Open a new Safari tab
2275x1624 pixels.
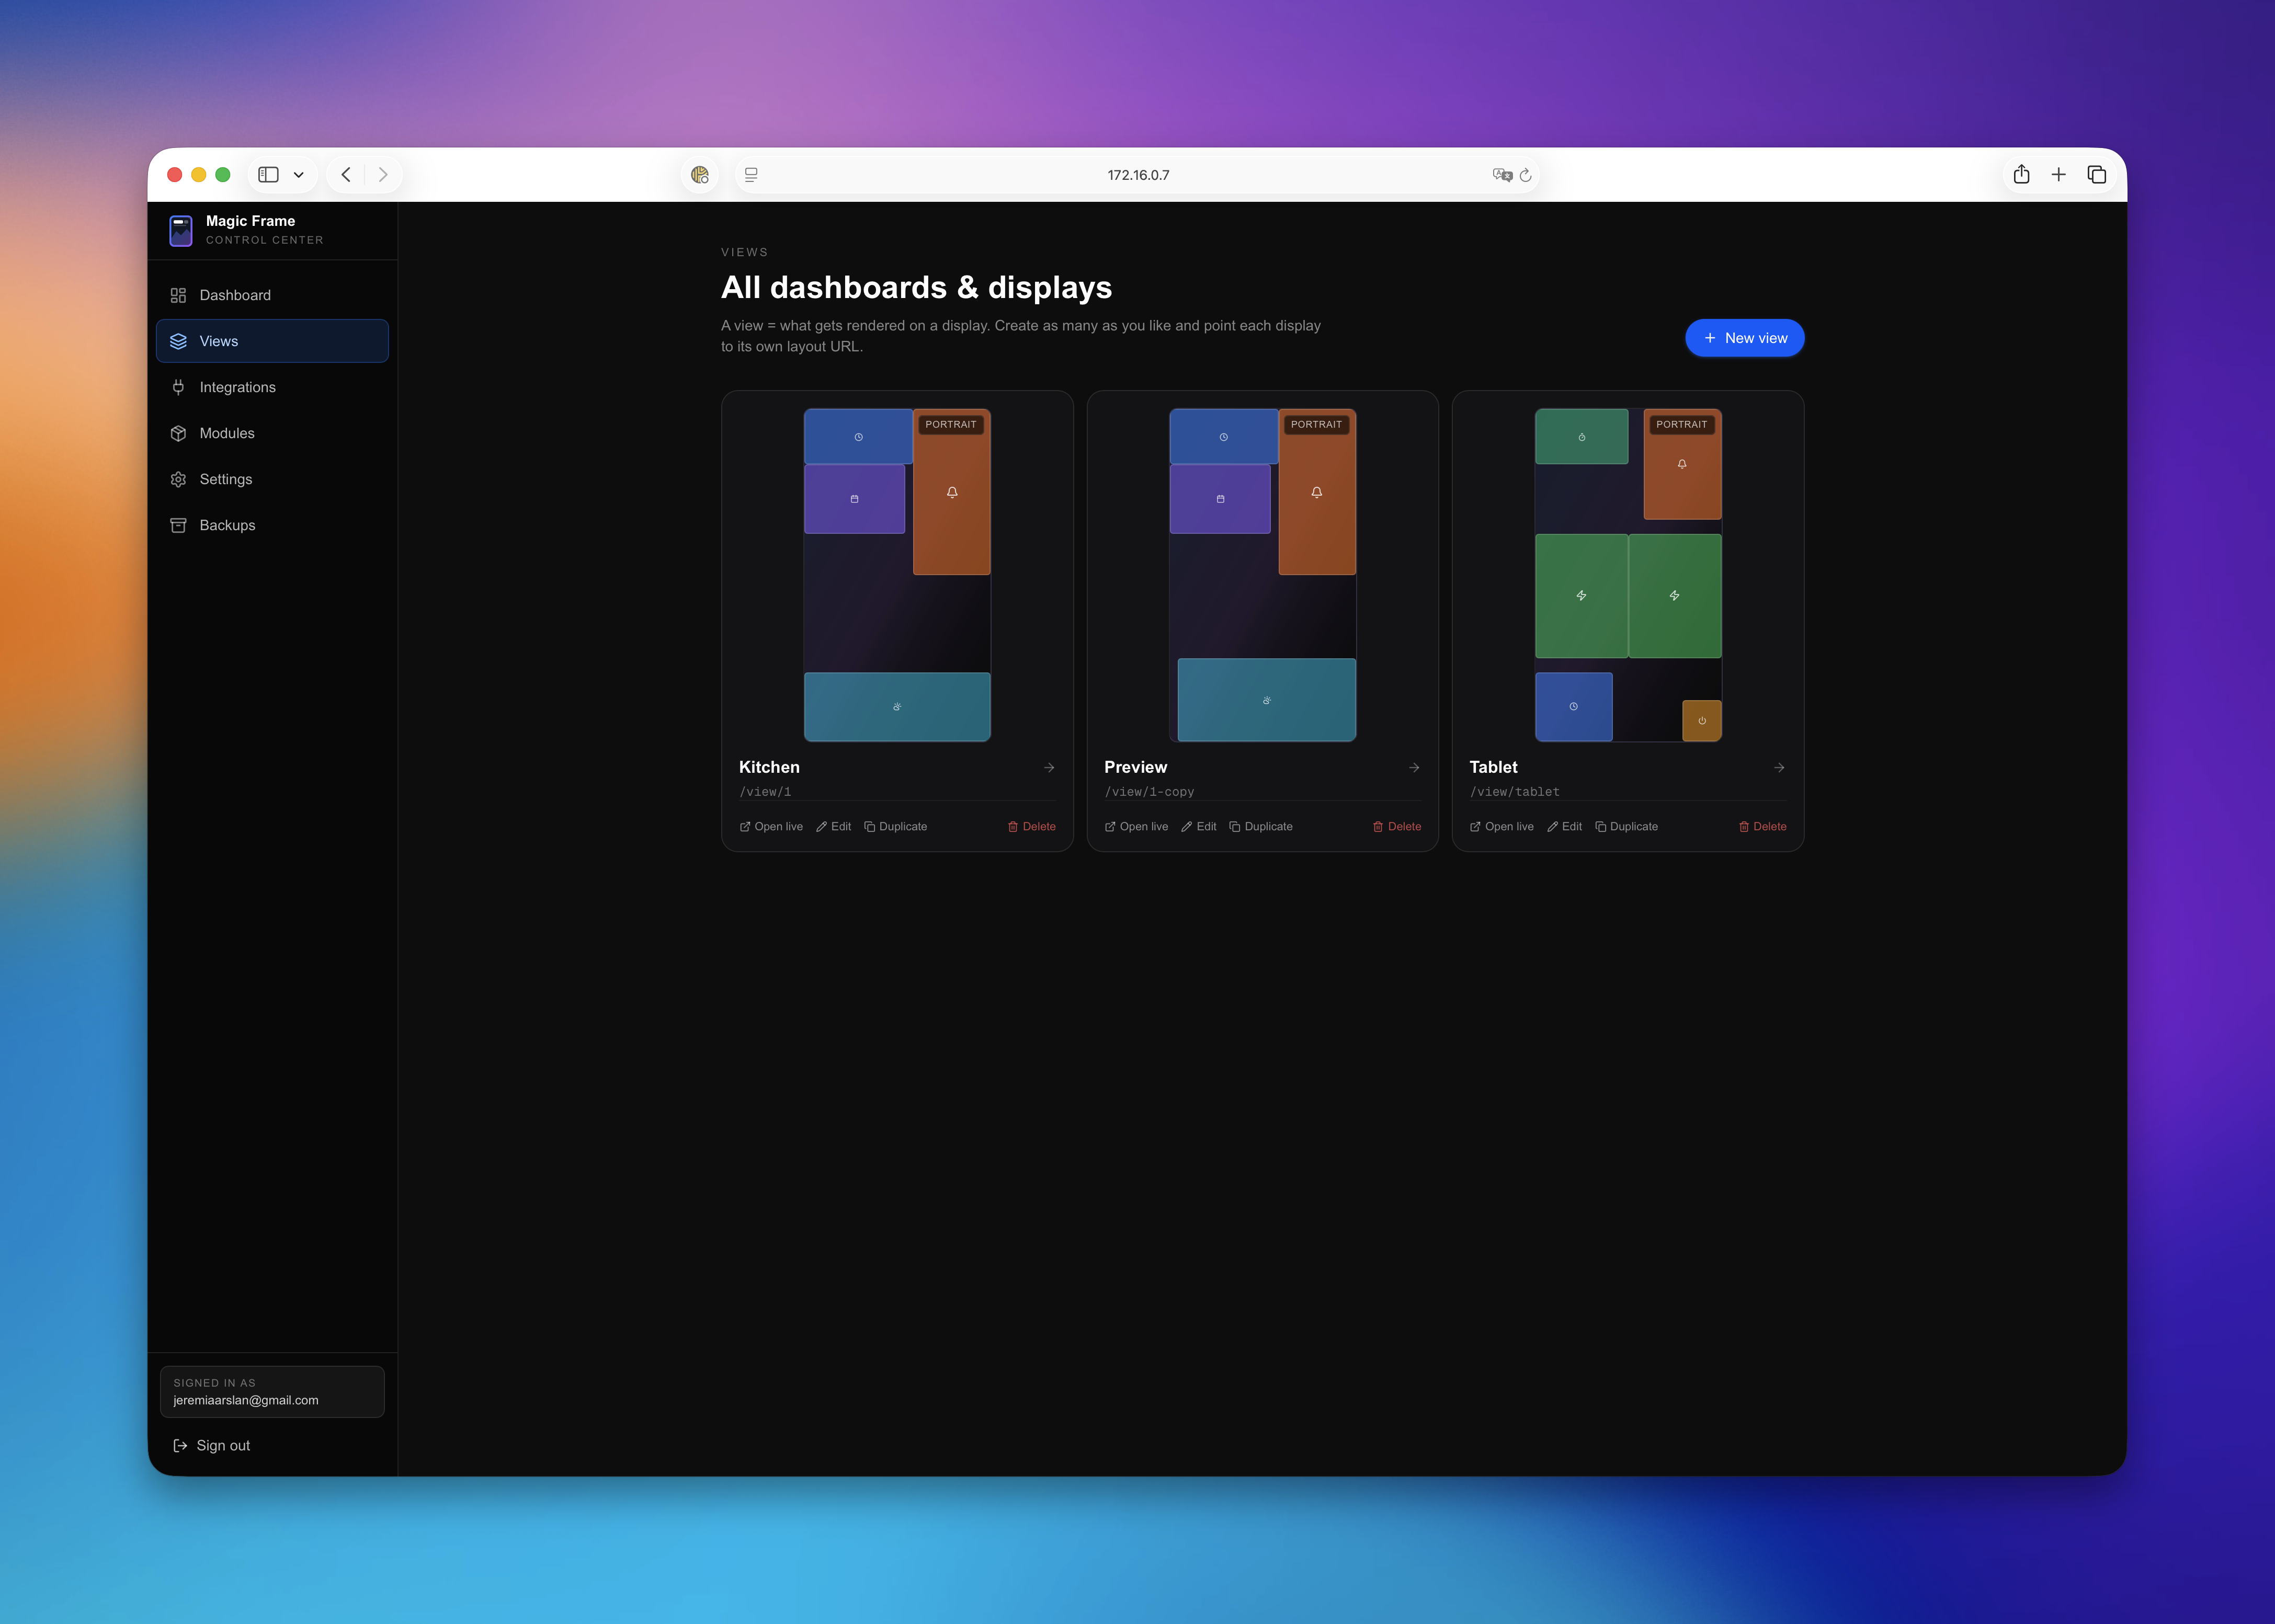pyautogui.click(x=2059, y=175)
